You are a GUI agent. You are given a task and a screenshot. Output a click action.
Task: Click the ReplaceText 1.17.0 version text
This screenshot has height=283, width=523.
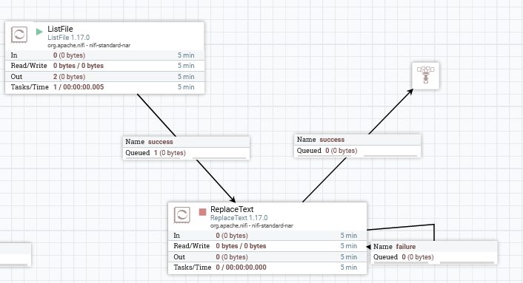[239, 218]
